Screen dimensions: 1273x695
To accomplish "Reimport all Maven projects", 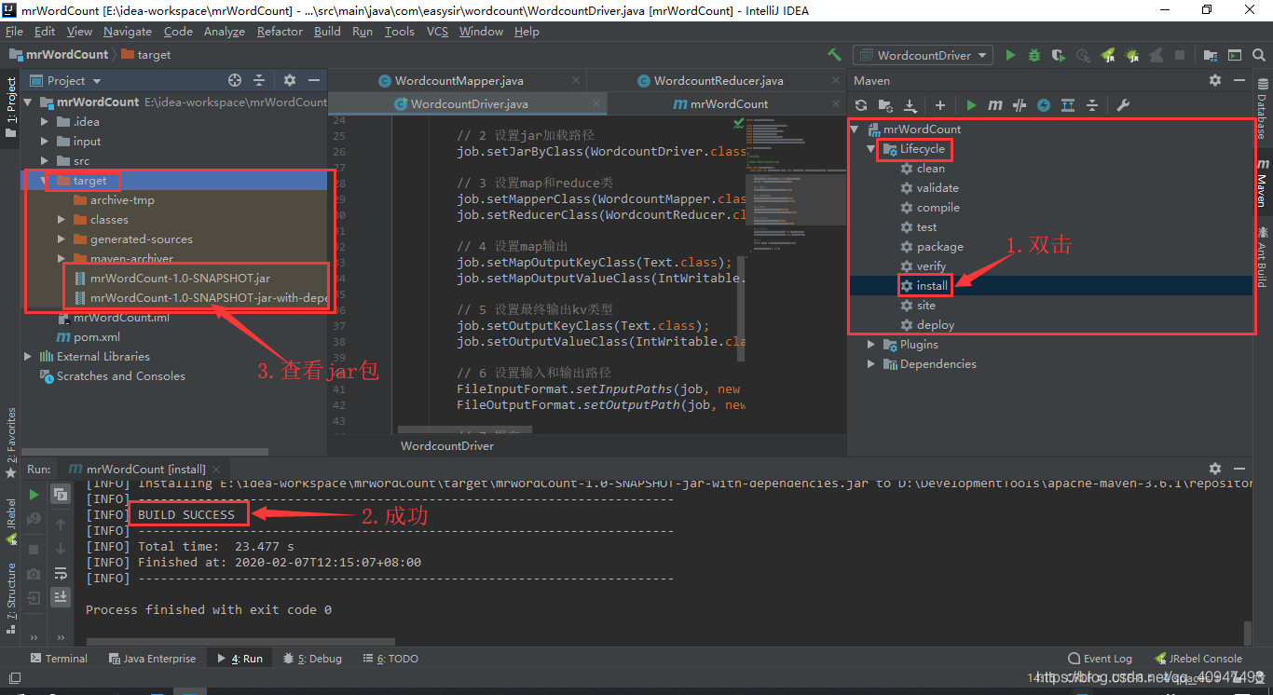I will 861,105.
